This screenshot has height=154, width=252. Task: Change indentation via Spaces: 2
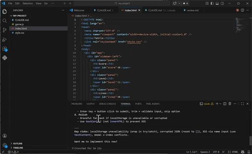[205, 152]
